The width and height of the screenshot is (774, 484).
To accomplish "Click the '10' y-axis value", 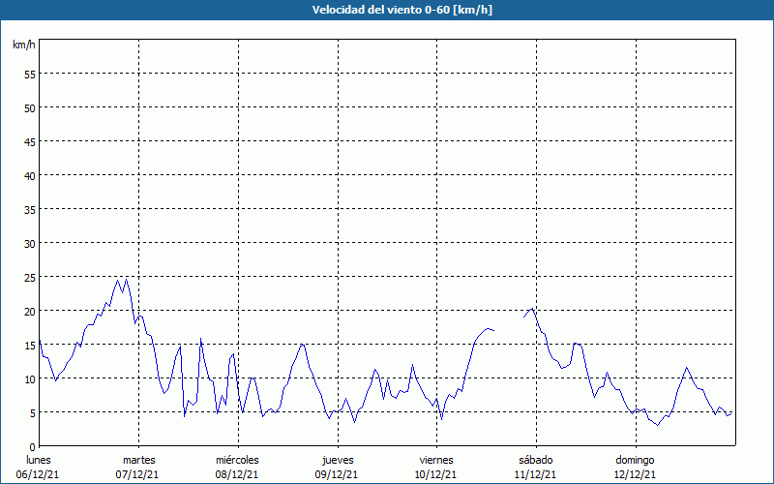I will [30, 379].
